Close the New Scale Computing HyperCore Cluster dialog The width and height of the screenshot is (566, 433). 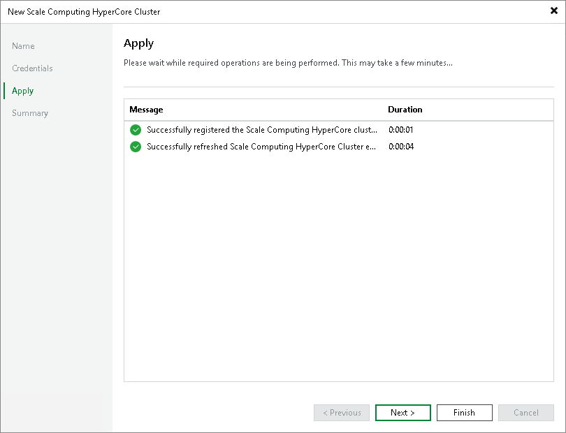point(553,11)
